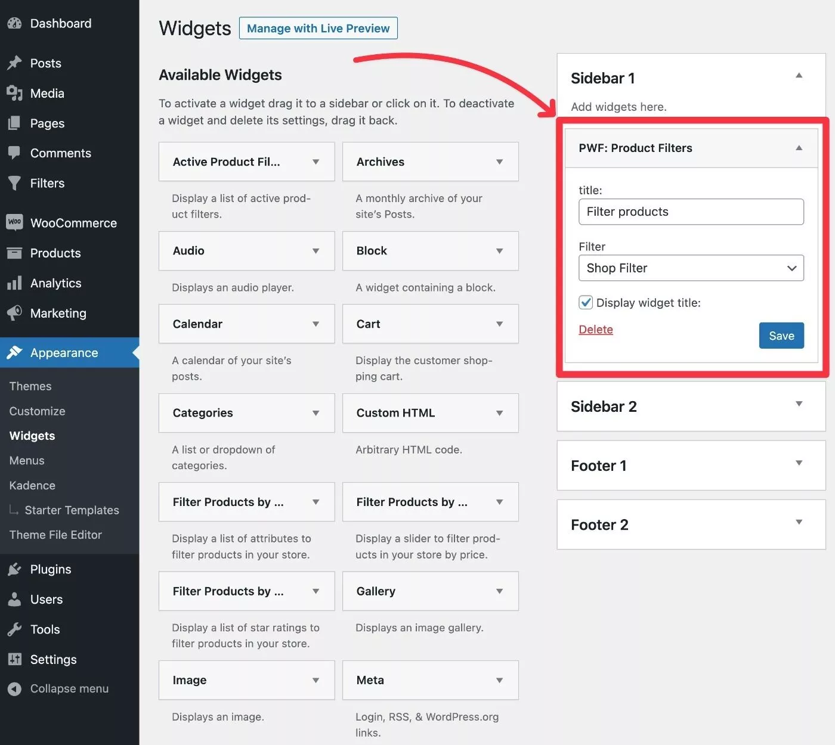The image size is (835, 745).
Task: Uncheck the Display widget title checkbox
Action: click(x=586, y=303)
